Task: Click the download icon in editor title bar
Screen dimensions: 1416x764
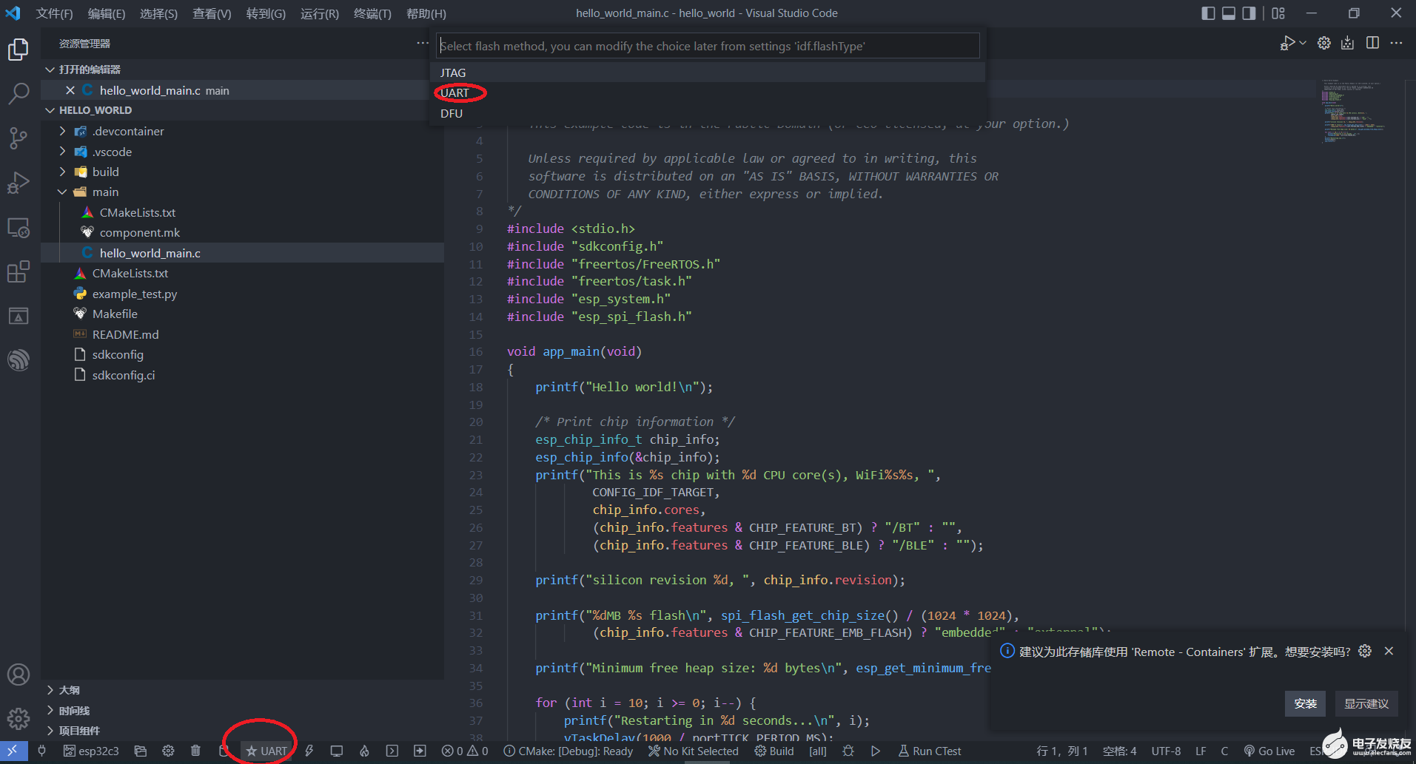Action: [x=1348, y=43]
